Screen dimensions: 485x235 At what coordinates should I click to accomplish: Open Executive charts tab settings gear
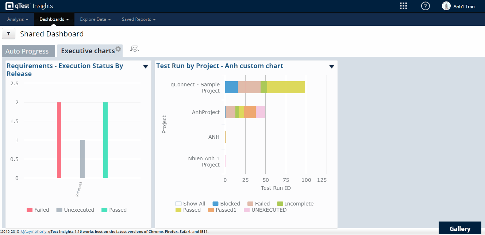coord(118,49)
